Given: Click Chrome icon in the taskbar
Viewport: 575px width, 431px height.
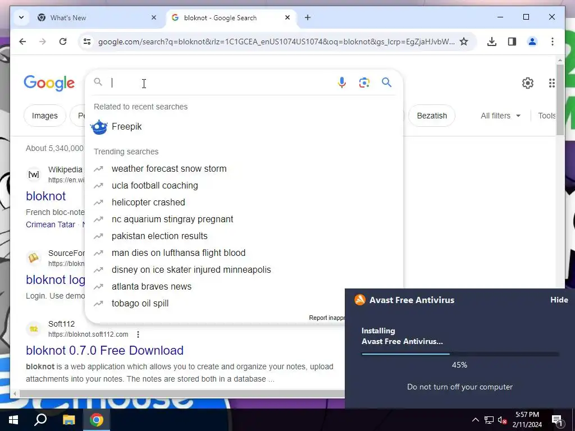Looking at the screenshot, I should (97, 420).
